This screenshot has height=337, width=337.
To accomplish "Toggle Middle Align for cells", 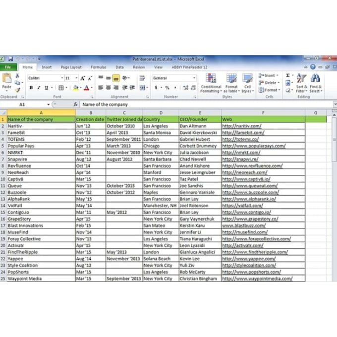I will coord(109,78).
